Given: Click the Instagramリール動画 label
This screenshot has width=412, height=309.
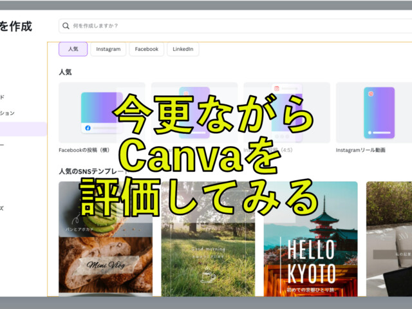Looking at the screenshot, I should pyautogui.click(x=360, y=150).
